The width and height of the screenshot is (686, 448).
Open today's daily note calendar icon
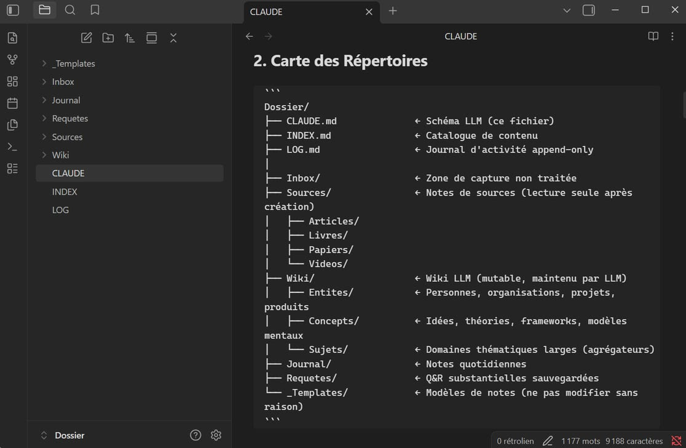tap(13, 103)
